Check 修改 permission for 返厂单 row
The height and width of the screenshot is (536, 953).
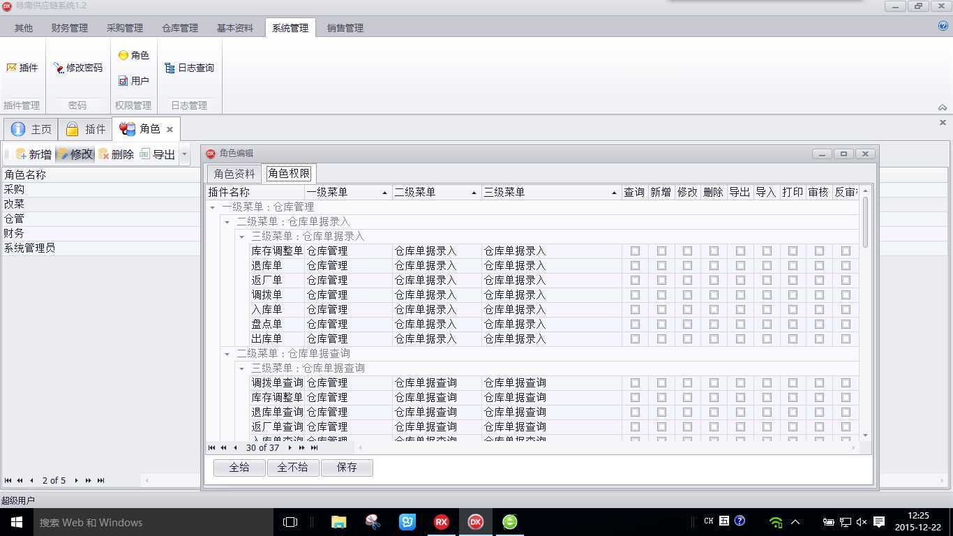coord(688,281)
